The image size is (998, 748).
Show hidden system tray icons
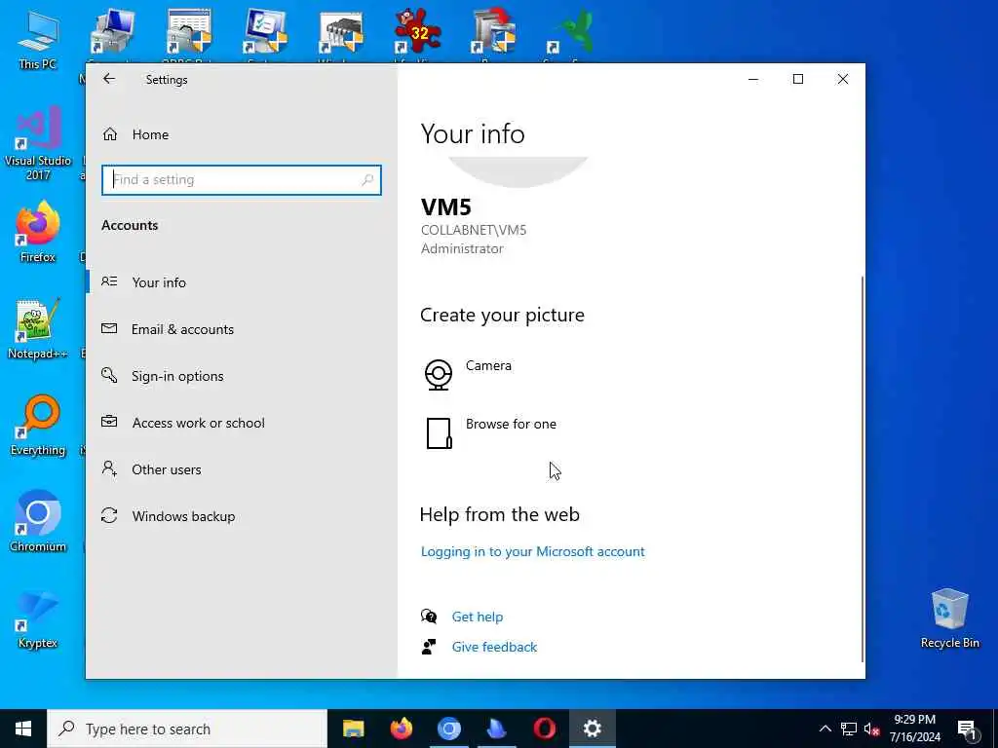(825, 729)
